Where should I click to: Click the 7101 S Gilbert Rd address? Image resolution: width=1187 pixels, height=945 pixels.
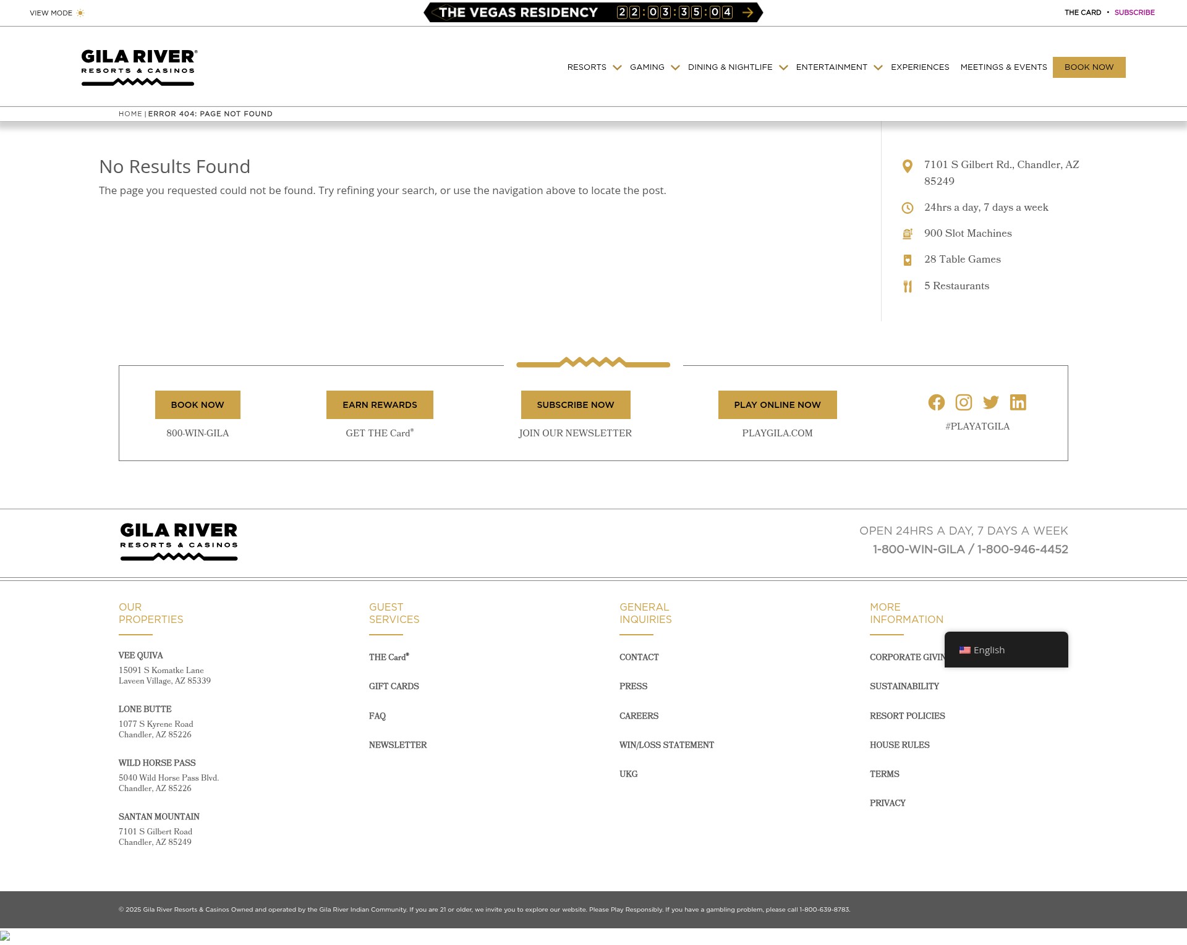coord(1002,173)
